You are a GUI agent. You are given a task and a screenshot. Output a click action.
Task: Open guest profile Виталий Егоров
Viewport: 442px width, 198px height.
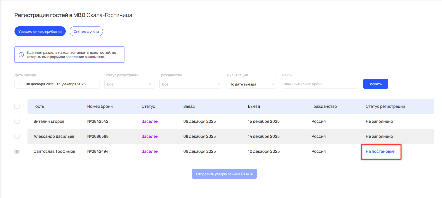[x=49, y=121]
